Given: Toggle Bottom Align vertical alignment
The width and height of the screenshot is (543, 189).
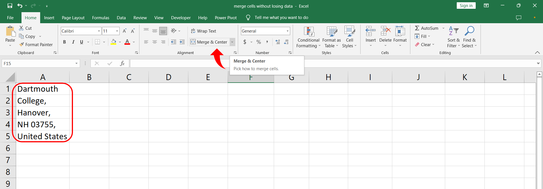Looking at the screenshot, I should (x=163, y=31).
